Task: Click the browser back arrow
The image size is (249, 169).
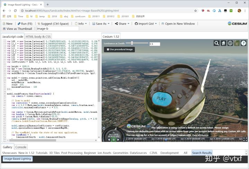Action: point(4,11)
